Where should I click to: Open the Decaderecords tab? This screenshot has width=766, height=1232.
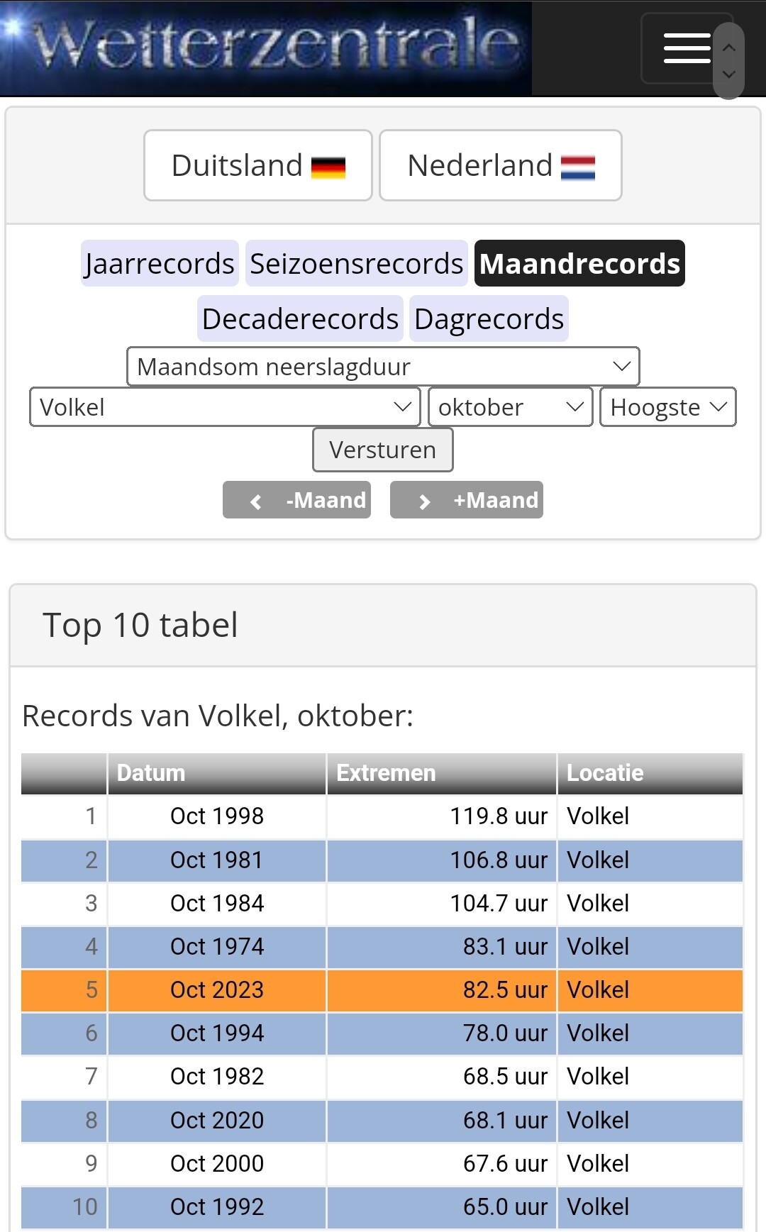(300, 319)
